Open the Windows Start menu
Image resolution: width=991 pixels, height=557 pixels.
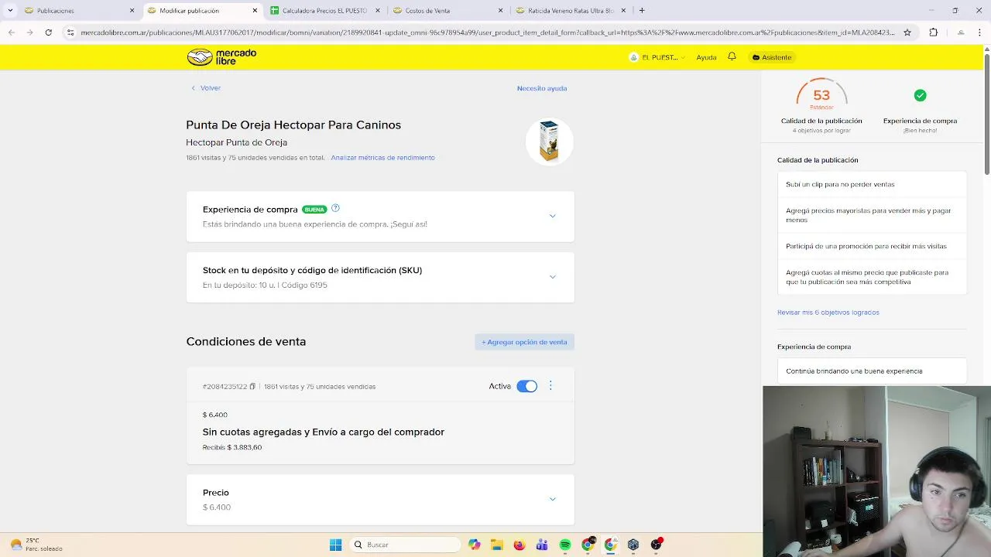335,545
